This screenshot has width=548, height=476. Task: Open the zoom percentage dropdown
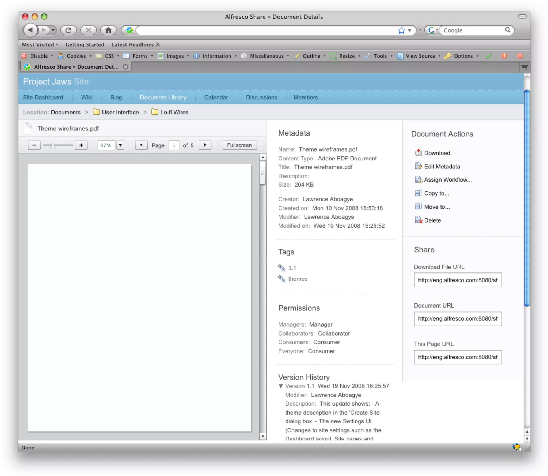click(x=120, y=145)
